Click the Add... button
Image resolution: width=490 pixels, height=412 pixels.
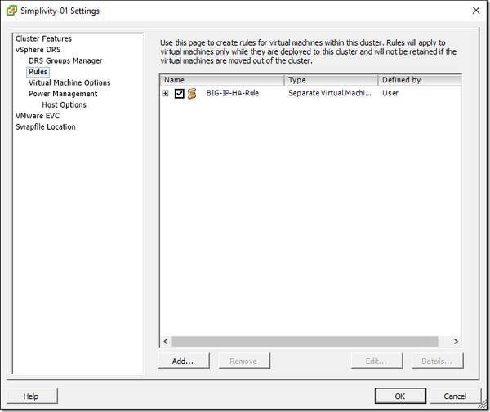point(184,361)
